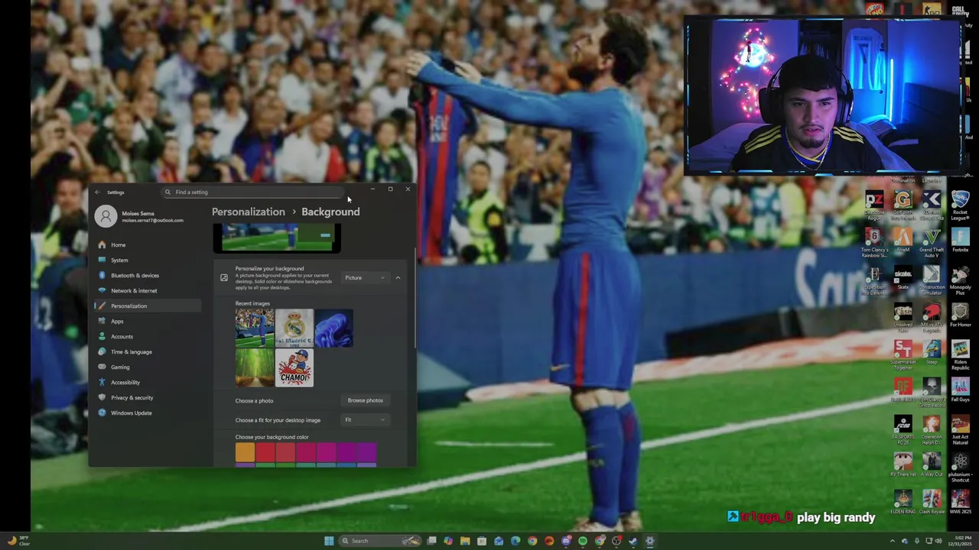Select the CHAMOI cartoon recent image
Screen dimensions: 979x550
coord(294,367)
